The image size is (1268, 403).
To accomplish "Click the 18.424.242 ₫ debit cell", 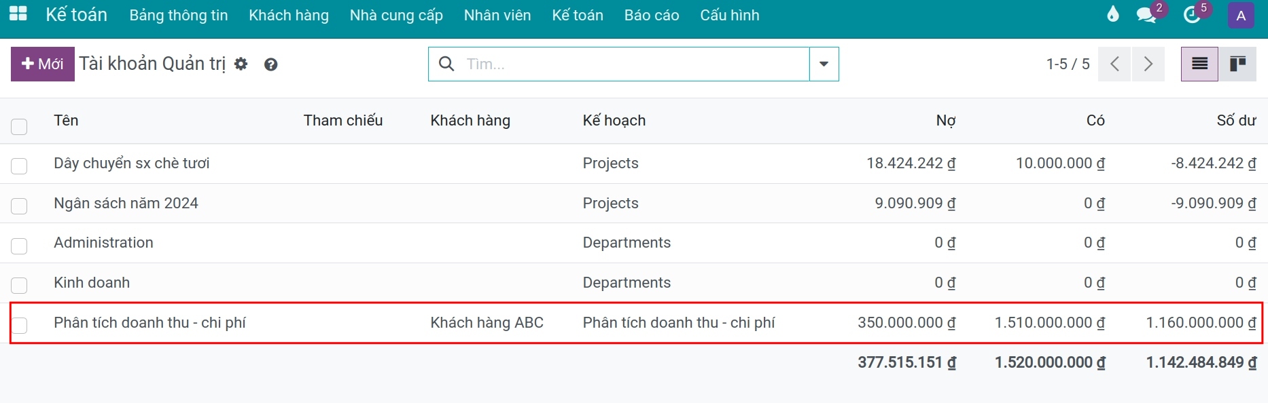I will click(911, 164).
